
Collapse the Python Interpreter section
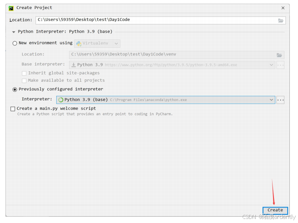[x=14, y=32]
